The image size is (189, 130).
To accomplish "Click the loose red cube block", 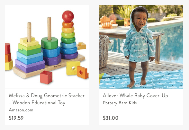I will (x=46, y=77).
